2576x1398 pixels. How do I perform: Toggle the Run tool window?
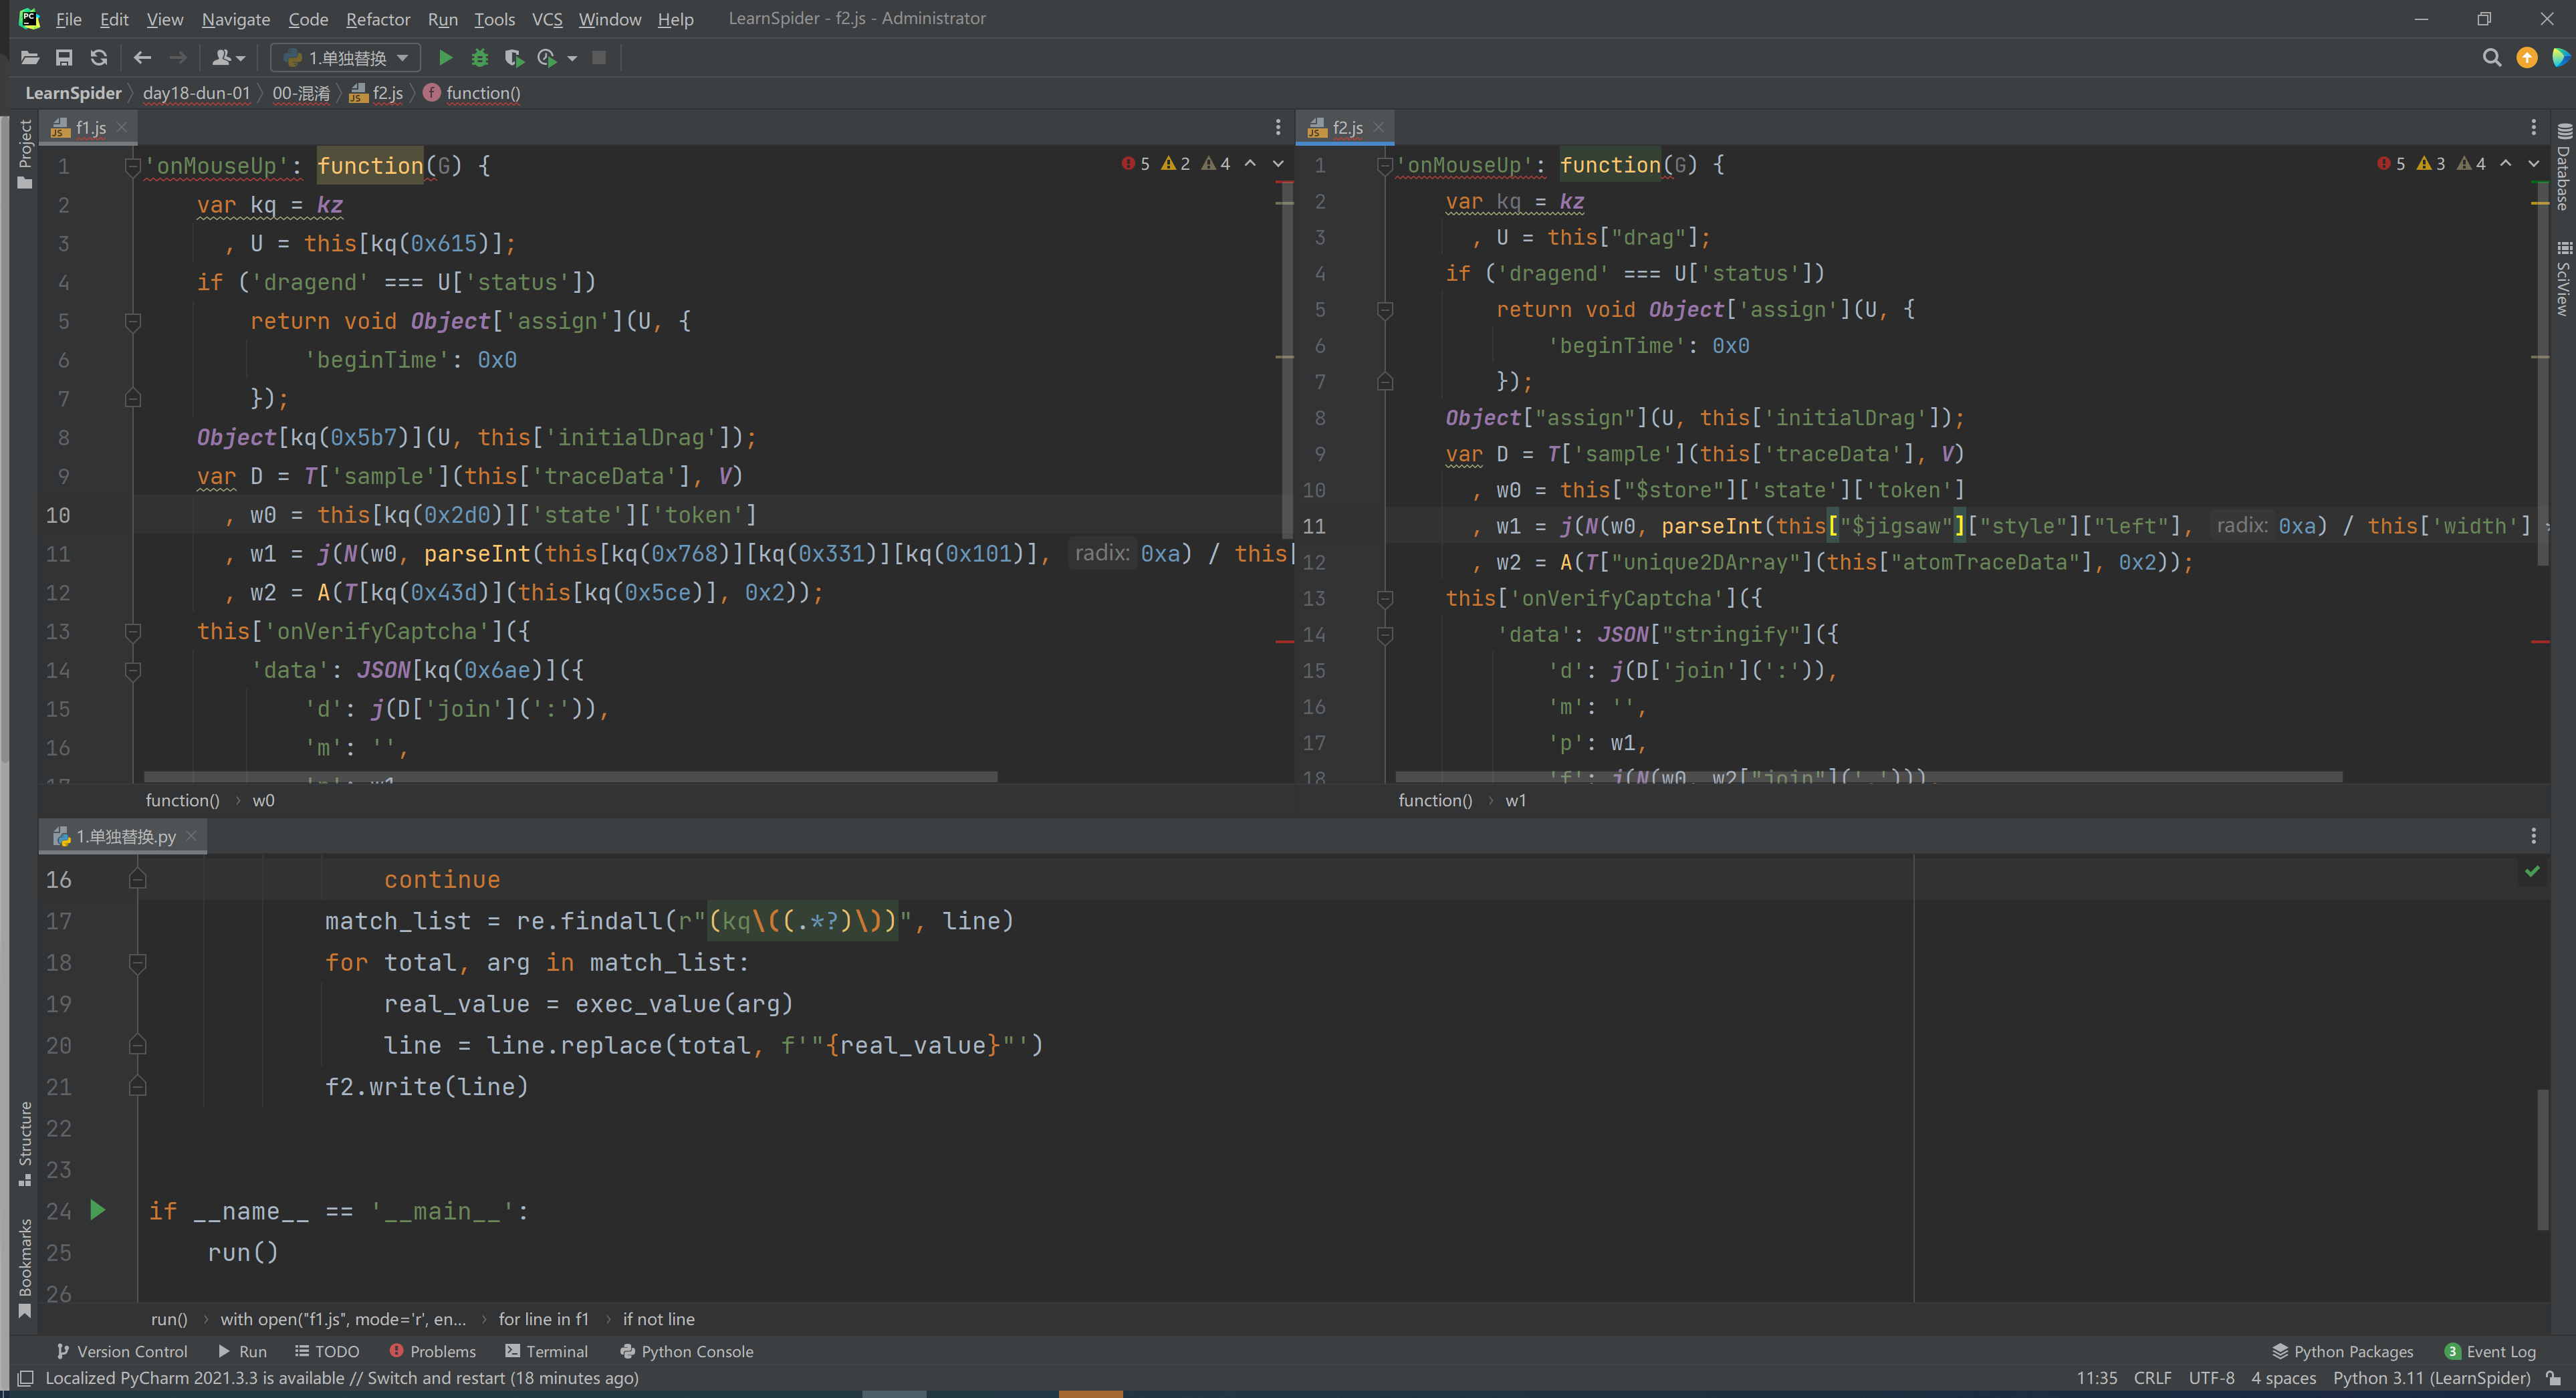coord(242,1351)
